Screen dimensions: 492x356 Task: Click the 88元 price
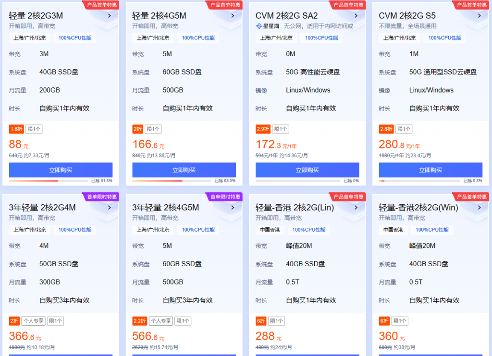pyautogui.click(x=19, y=145)
